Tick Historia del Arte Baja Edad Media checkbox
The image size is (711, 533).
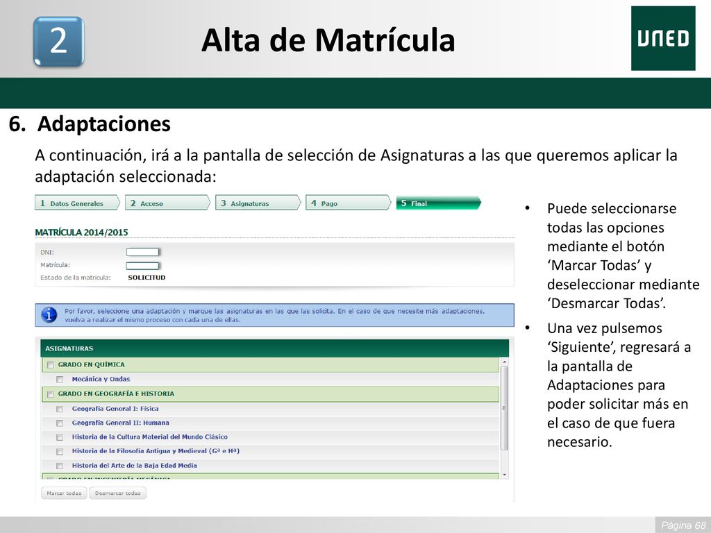(x=60, y=466)
